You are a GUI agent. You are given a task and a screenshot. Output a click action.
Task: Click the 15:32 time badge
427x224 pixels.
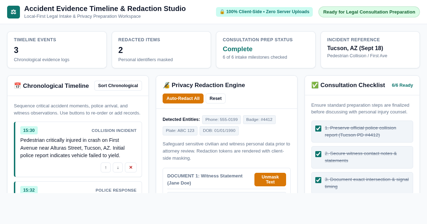pos(29,190)
